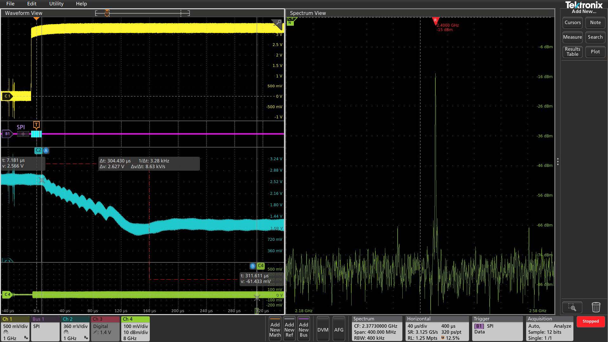Toggle the DVM button
This screenshot has width=608, height=342.
point(323,329)
